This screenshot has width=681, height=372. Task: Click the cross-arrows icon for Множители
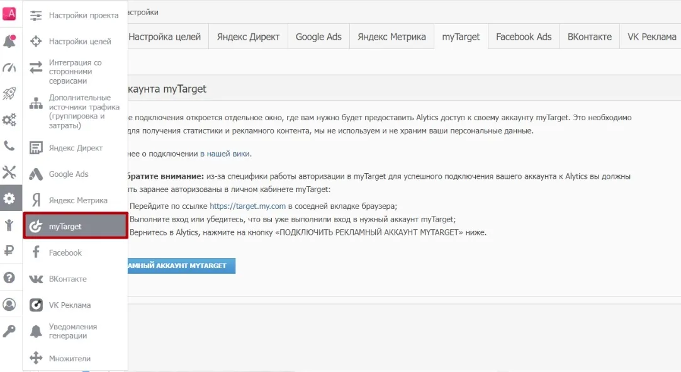(36, 358)
